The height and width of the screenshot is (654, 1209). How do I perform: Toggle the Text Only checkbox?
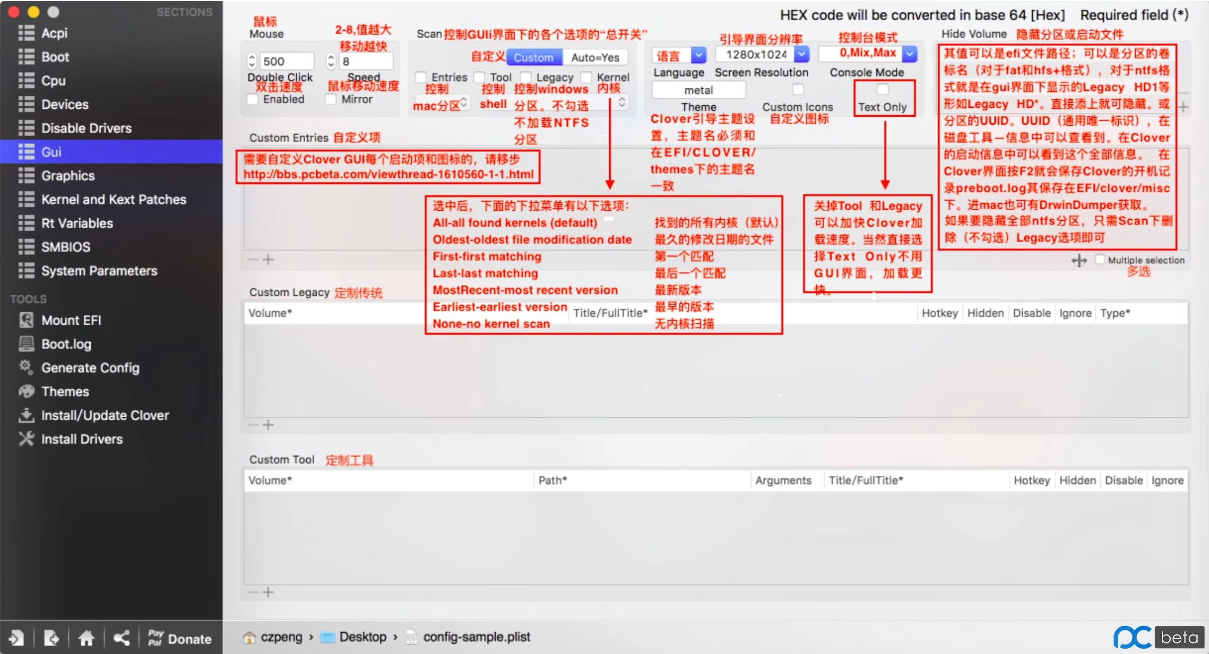[882, 89]
